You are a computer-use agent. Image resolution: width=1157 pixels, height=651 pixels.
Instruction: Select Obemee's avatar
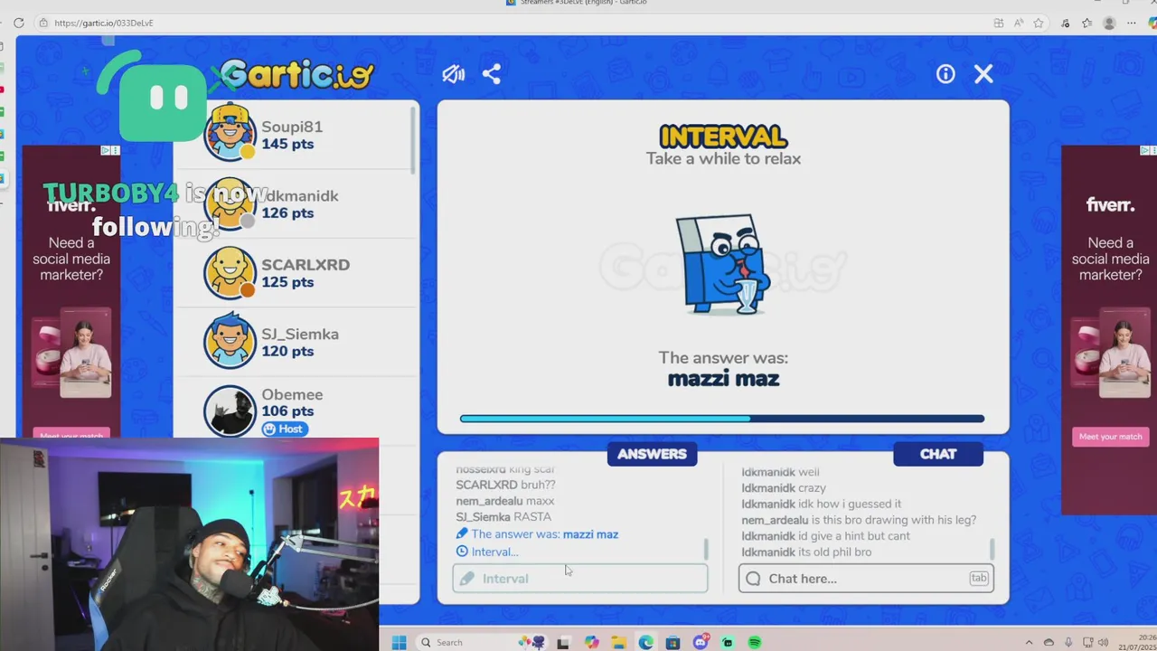(x=230, y=410)
